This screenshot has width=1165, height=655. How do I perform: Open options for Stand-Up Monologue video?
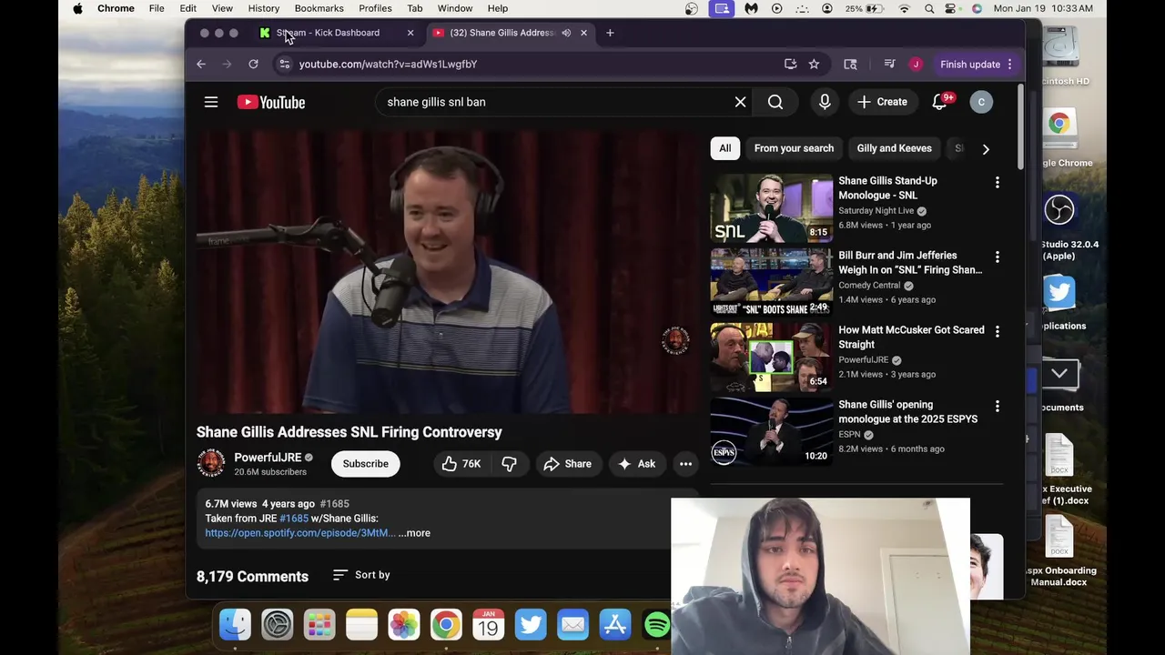pyautogui.click(x=997, y=183)
